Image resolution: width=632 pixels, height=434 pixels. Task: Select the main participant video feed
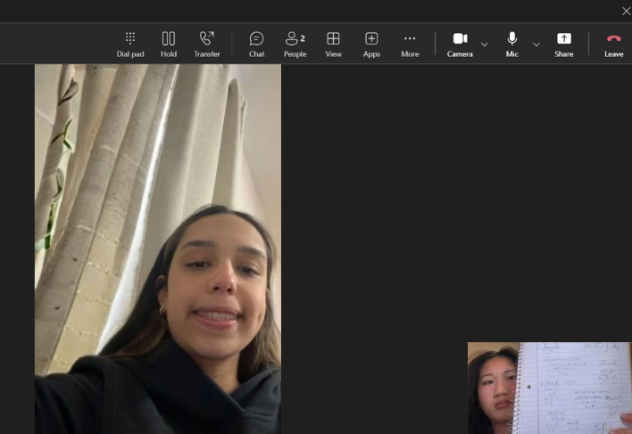(x=158, y=249)
